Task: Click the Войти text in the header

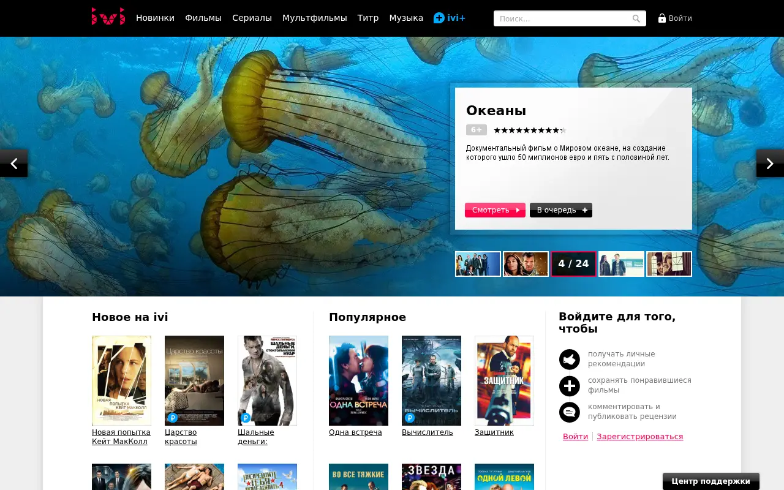Action: point(680,18)
